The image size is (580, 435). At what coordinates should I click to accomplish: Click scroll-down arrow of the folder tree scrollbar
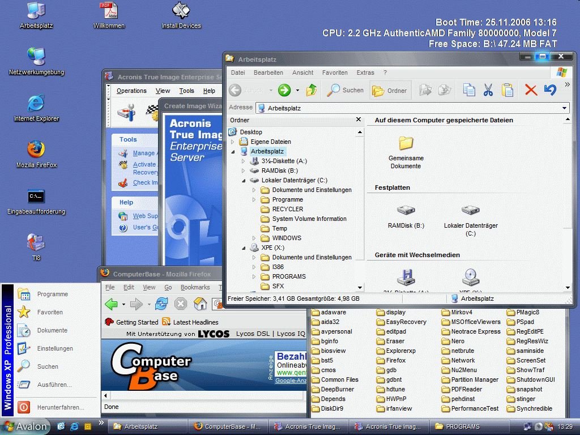pos(360,287)
